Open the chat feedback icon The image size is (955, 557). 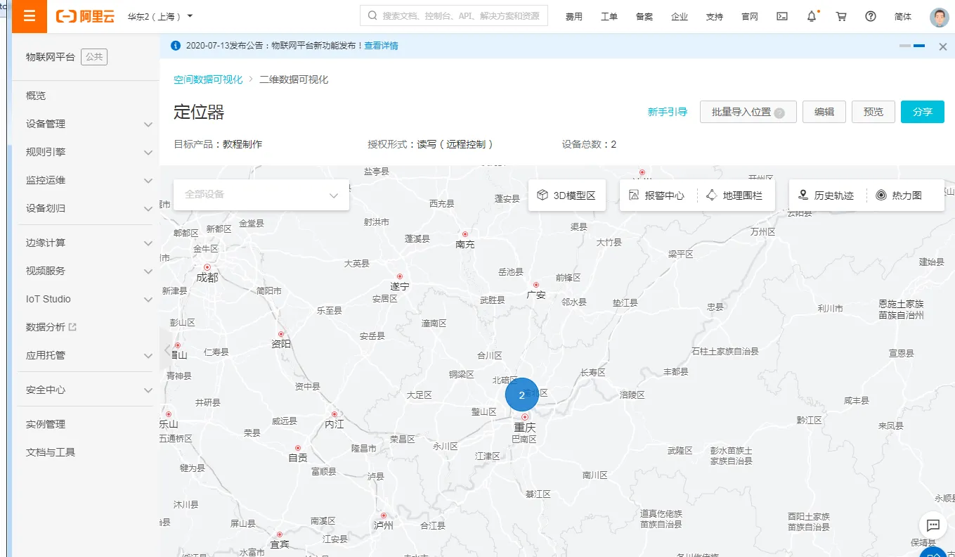933,525
